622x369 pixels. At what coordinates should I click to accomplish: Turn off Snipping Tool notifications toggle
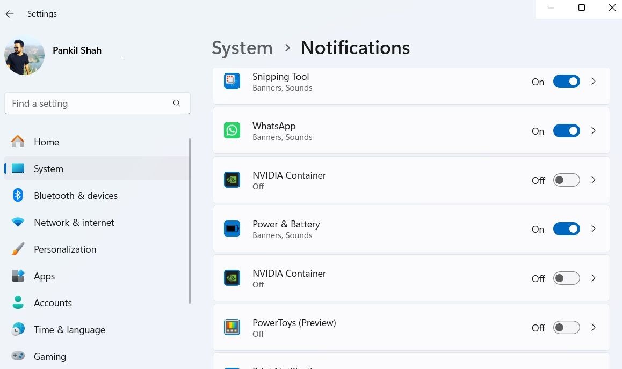tap(567, 82)
